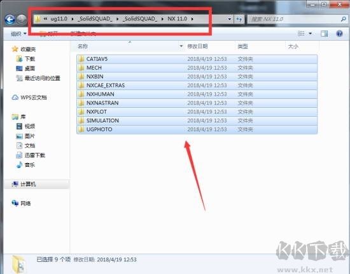Click the search magnifier icon

[x=344, y=19]
